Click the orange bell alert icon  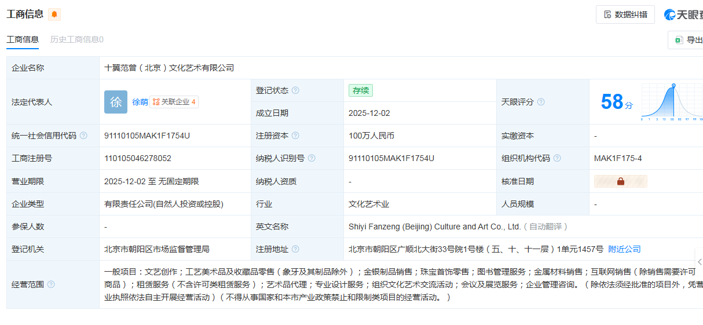tap(54, 14)
